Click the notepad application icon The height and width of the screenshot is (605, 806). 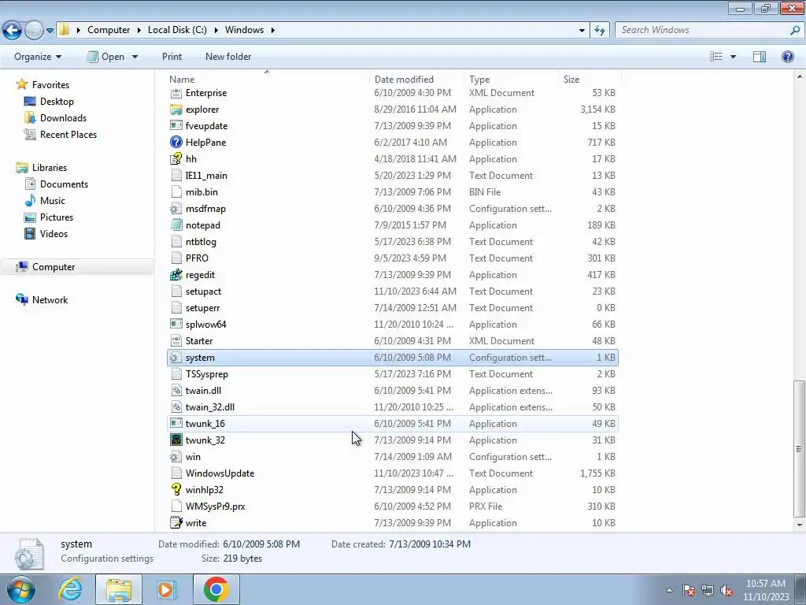(x=176, y=225)
